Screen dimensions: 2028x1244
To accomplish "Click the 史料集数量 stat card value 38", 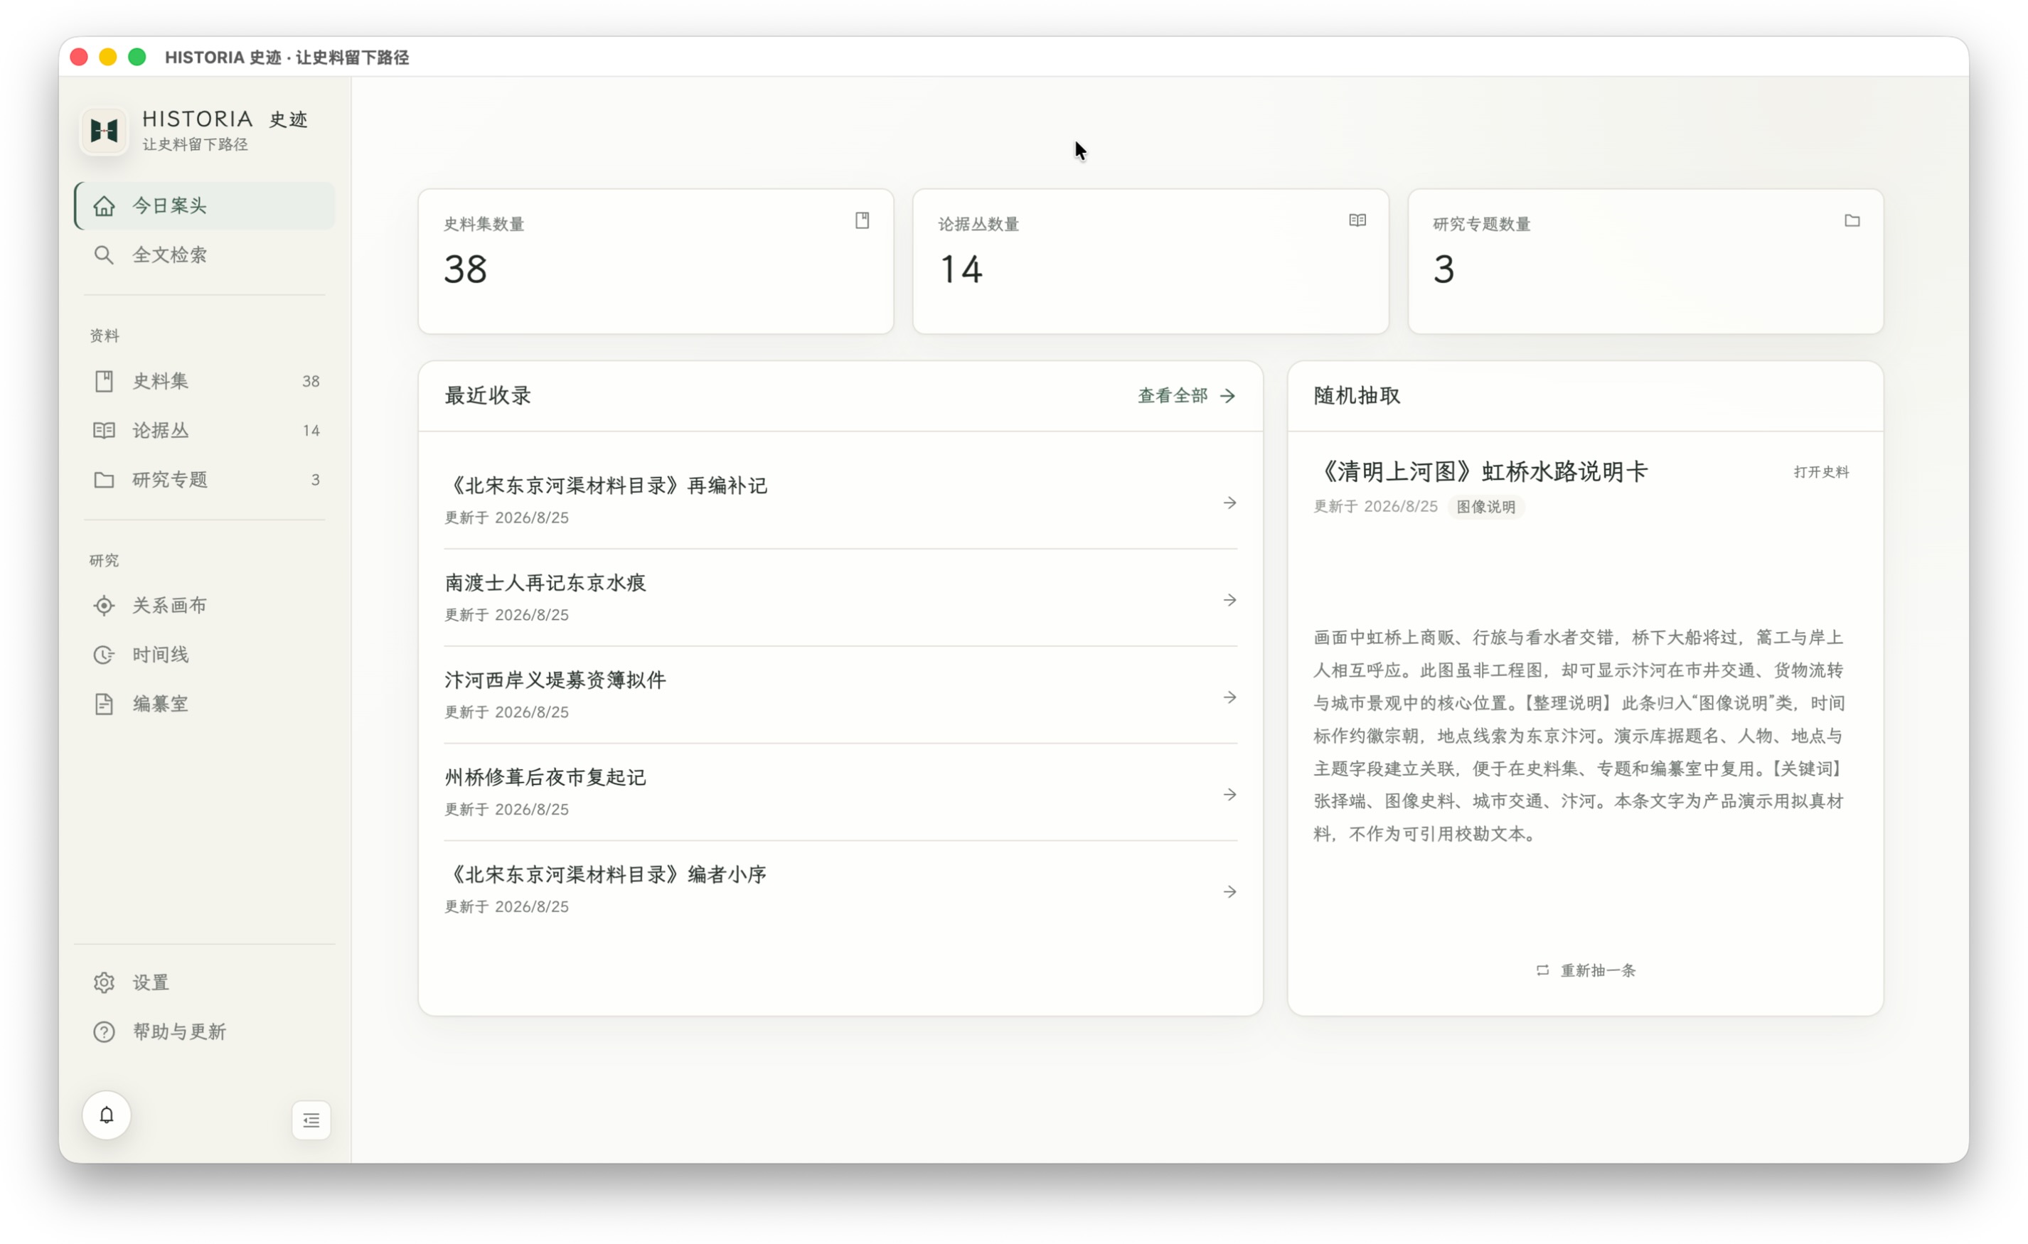I will click(x=466, y=269).
